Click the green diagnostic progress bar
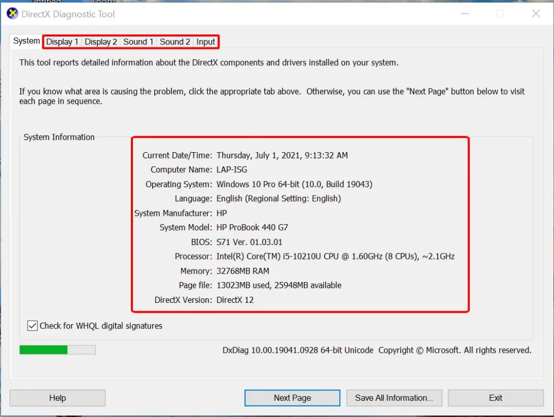The height and width of the screenshot is (417, 554). pyautogui.click(x=57, y=350)
